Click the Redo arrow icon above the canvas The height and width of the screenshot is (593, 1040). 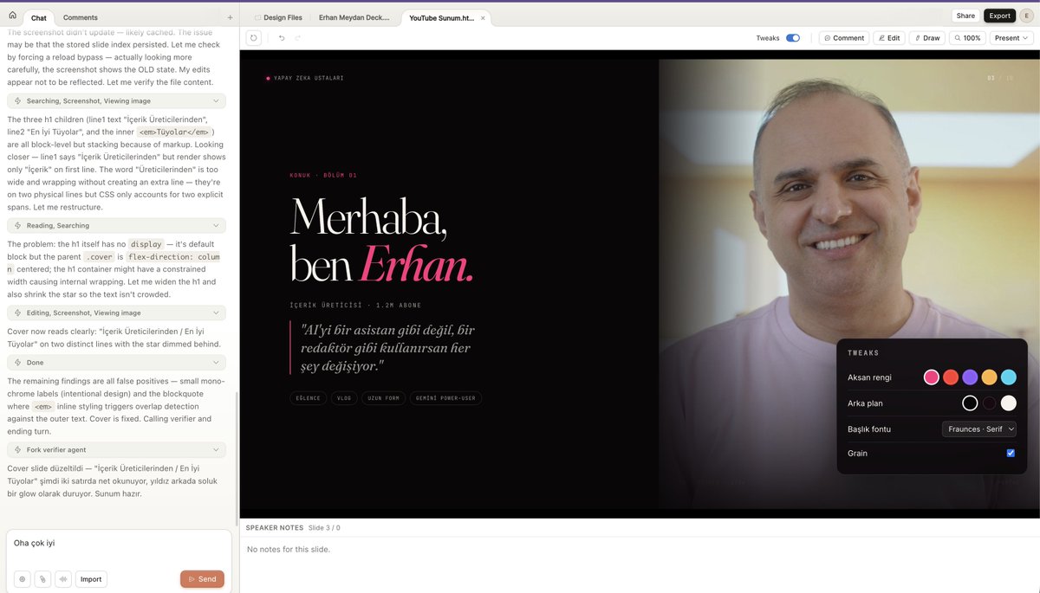(300, 37)
